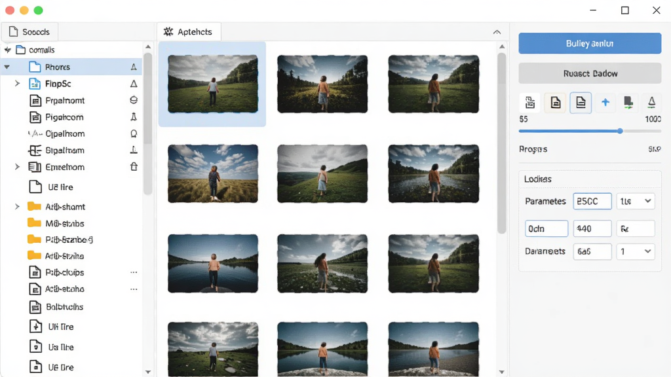Click the 440 input field
This screenshot has height=377, width=671.
(592, 228)
